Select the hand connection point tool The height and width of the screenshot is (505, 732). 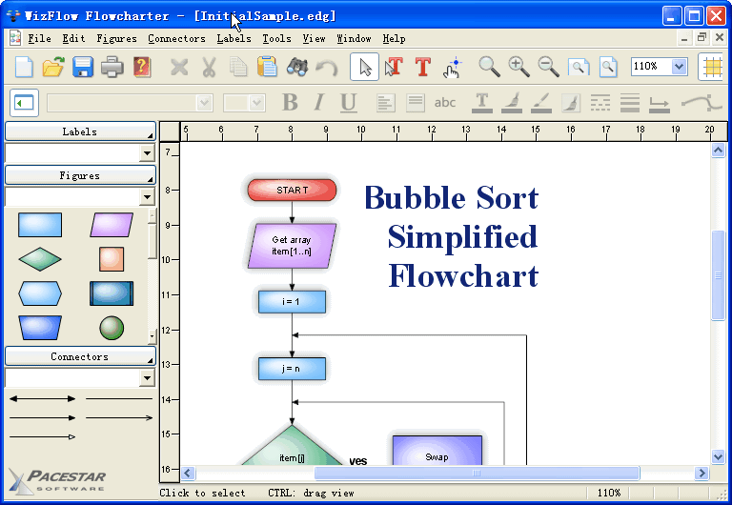[x=453, y=68]
